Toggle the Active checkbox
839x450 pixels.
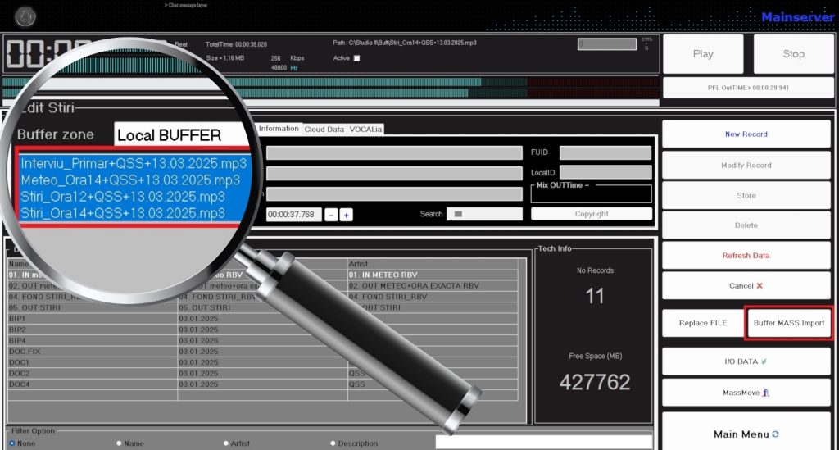(x=356, y=58)
